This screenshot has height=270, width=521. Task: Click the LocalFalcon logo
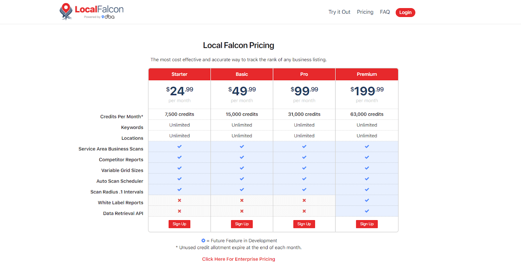(92, 12)
